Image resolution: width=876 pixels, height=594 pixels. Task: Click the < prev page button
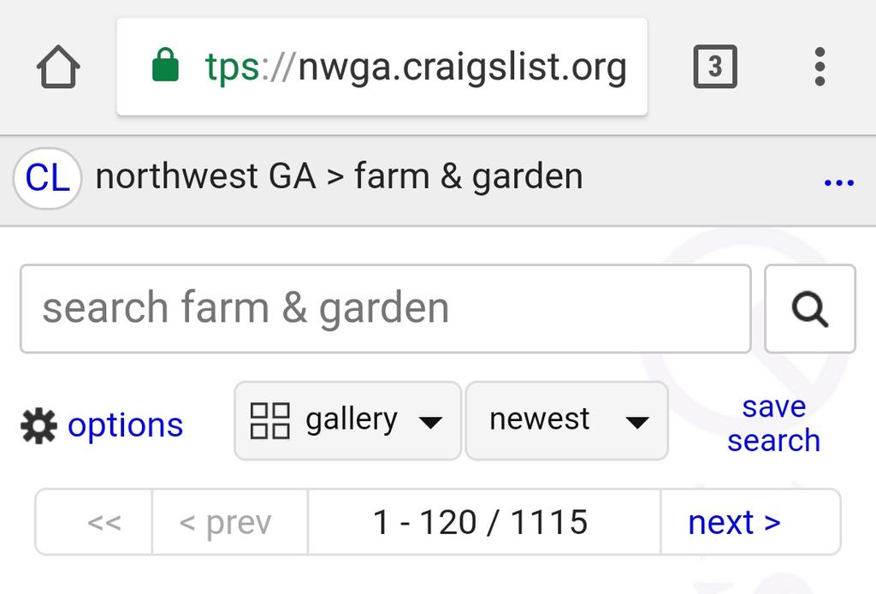coord(225,522)
